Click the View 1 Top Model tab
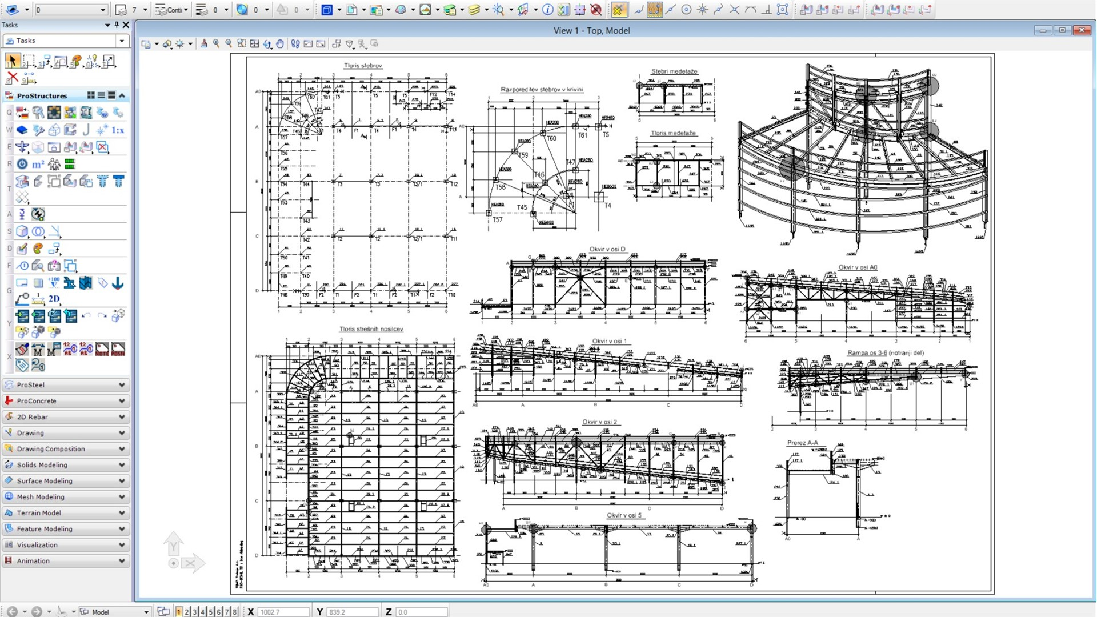The image size is (1097, 617). [593, 30]
